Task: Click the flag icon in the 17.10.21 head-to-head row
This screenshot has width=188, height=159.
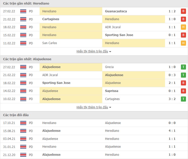Action: [x=23, y=123]
